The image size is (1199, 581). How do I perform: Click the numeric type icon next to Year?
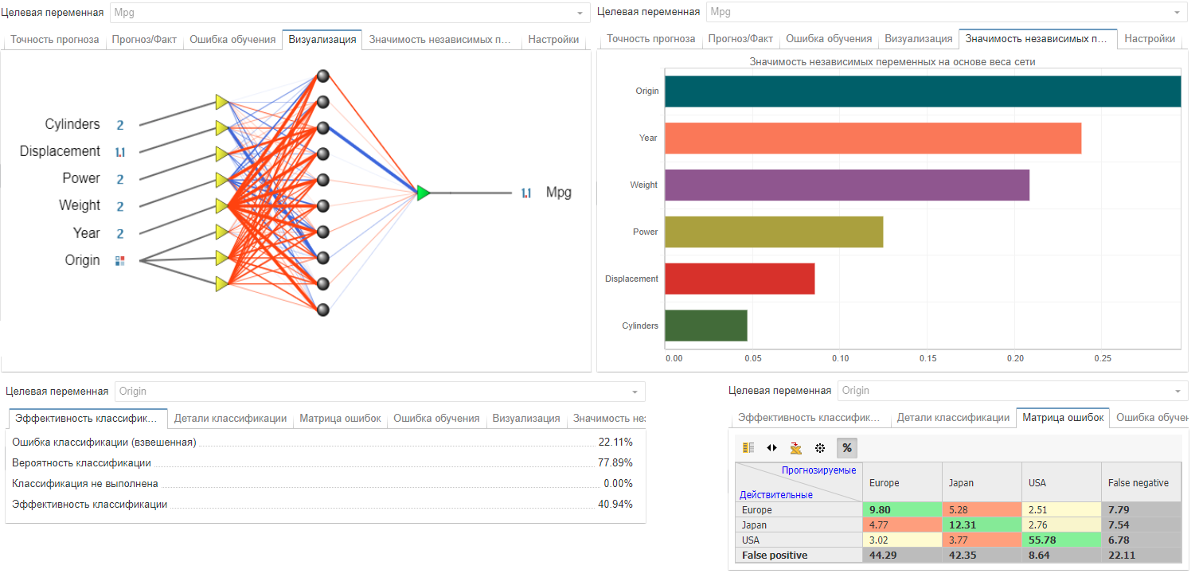120,233
